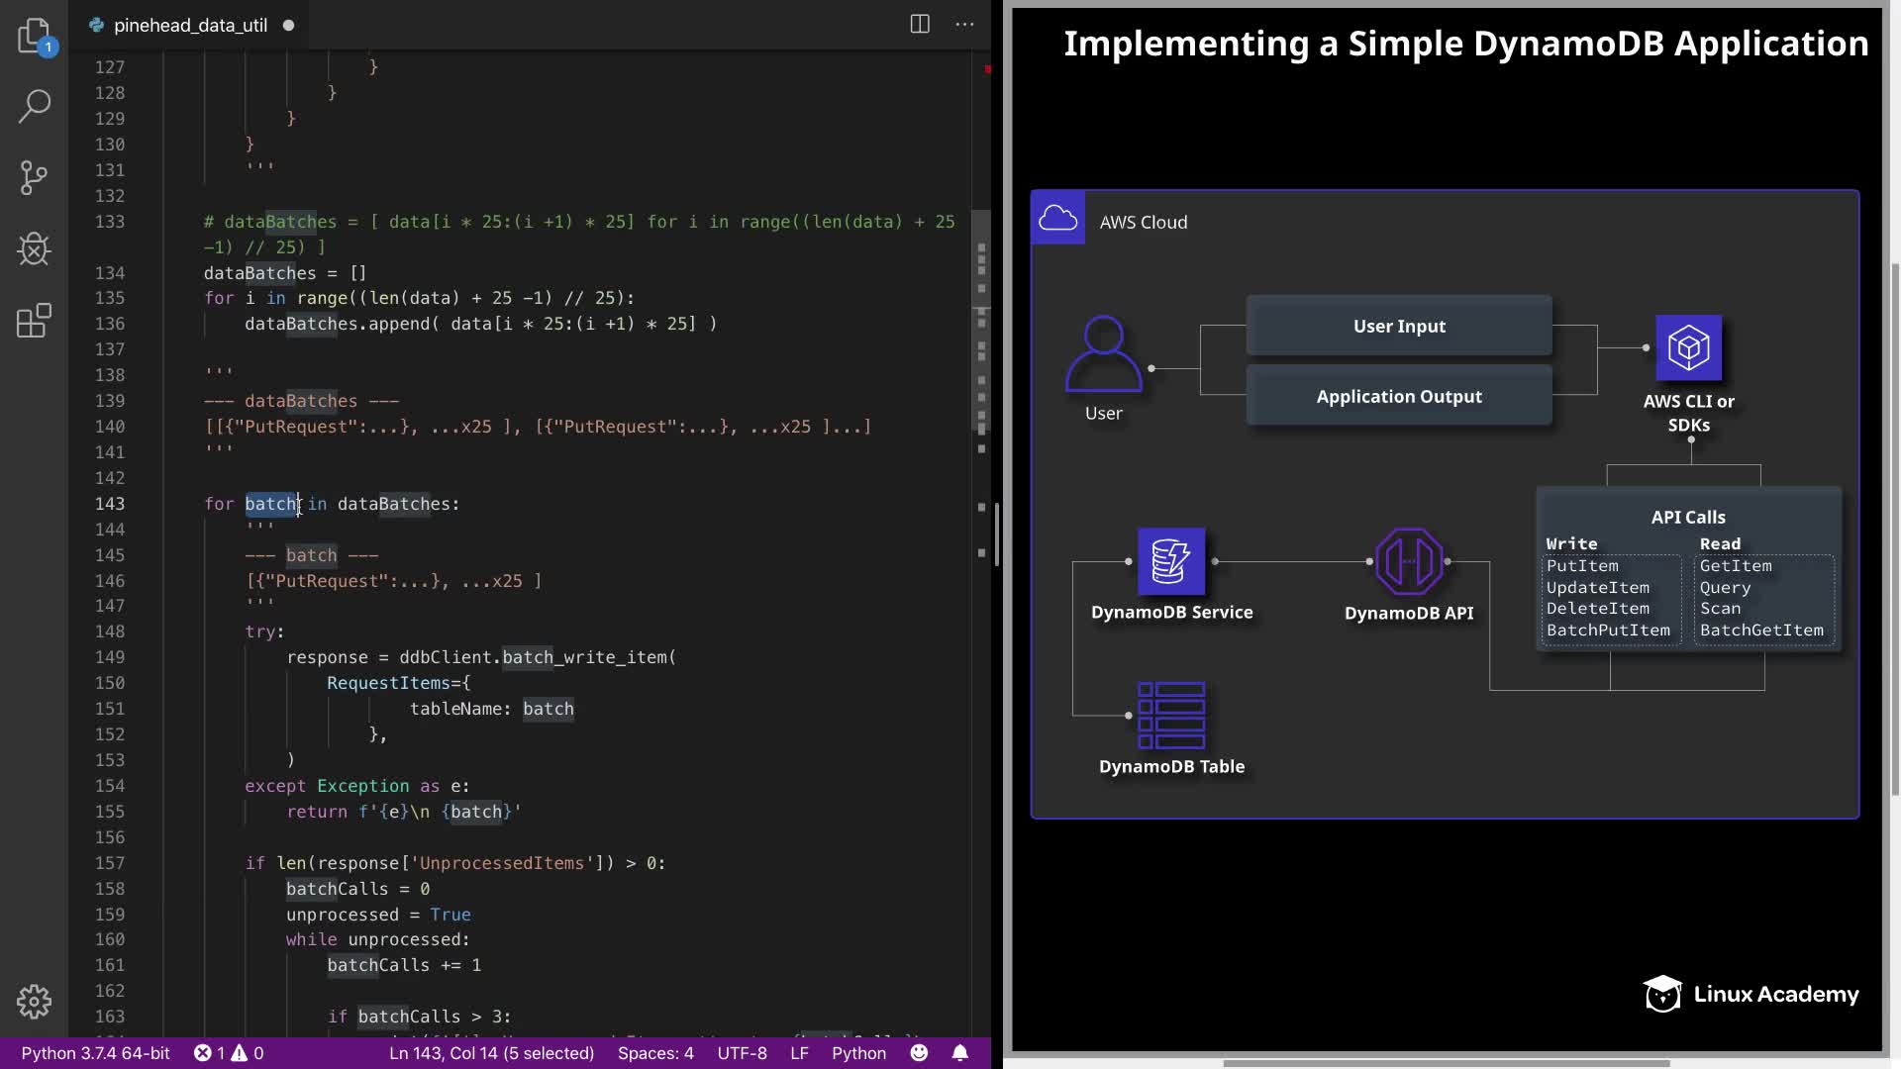Click the LF end-of-line selector
The height and width of the screenshot is (1069, 1901).
(x=799, y=1053)
